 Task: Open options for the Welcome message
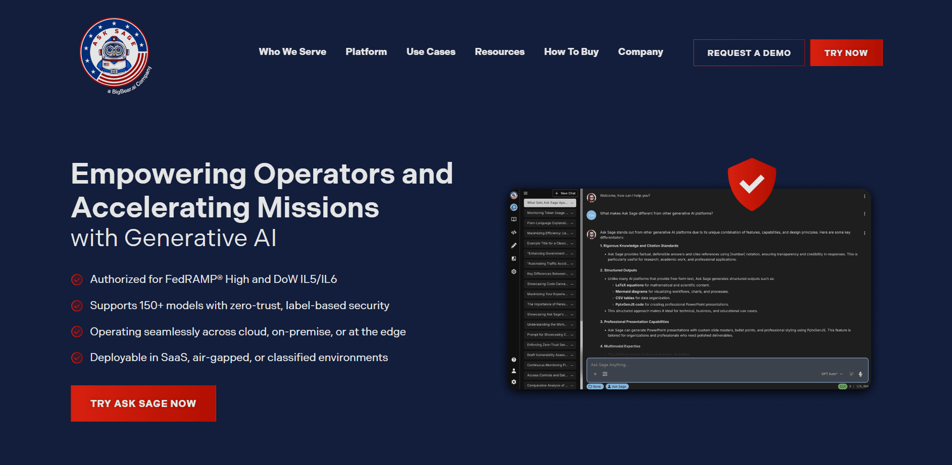(865, 196)
